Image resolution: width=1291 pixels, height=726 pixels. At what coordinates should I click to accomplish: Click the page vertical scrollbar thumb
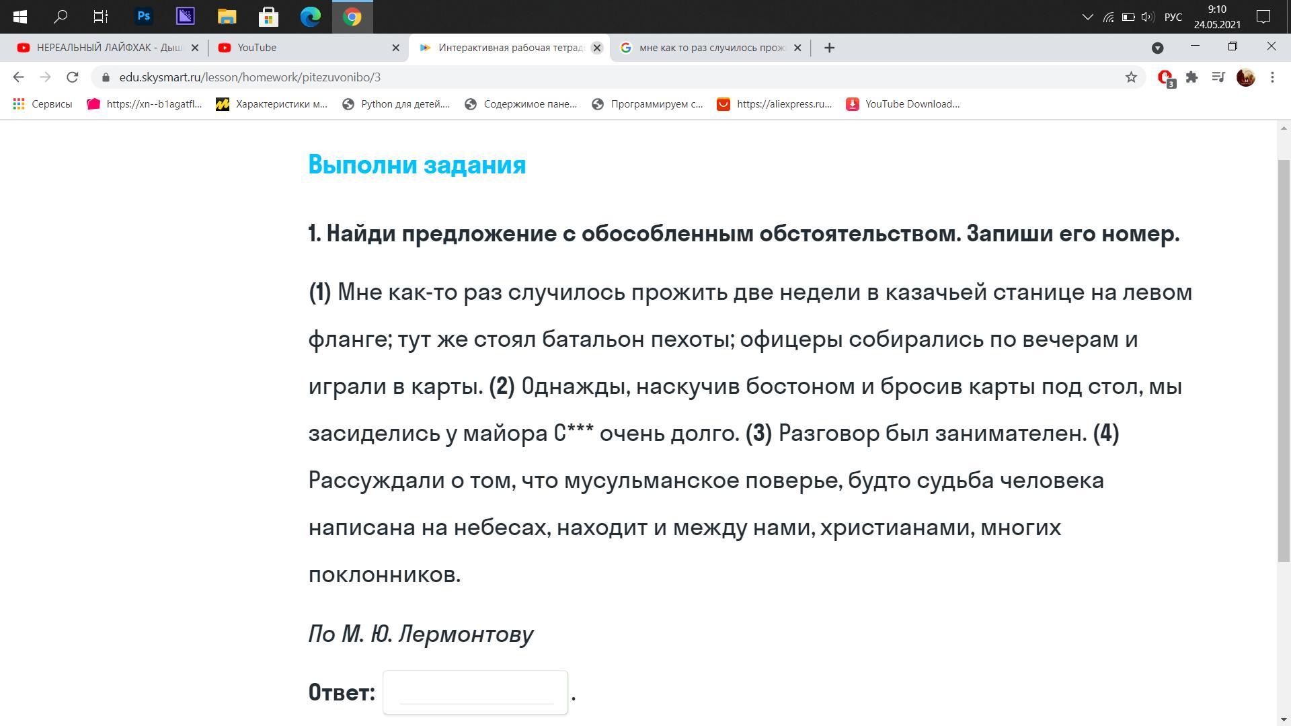tap(1284, 360)
